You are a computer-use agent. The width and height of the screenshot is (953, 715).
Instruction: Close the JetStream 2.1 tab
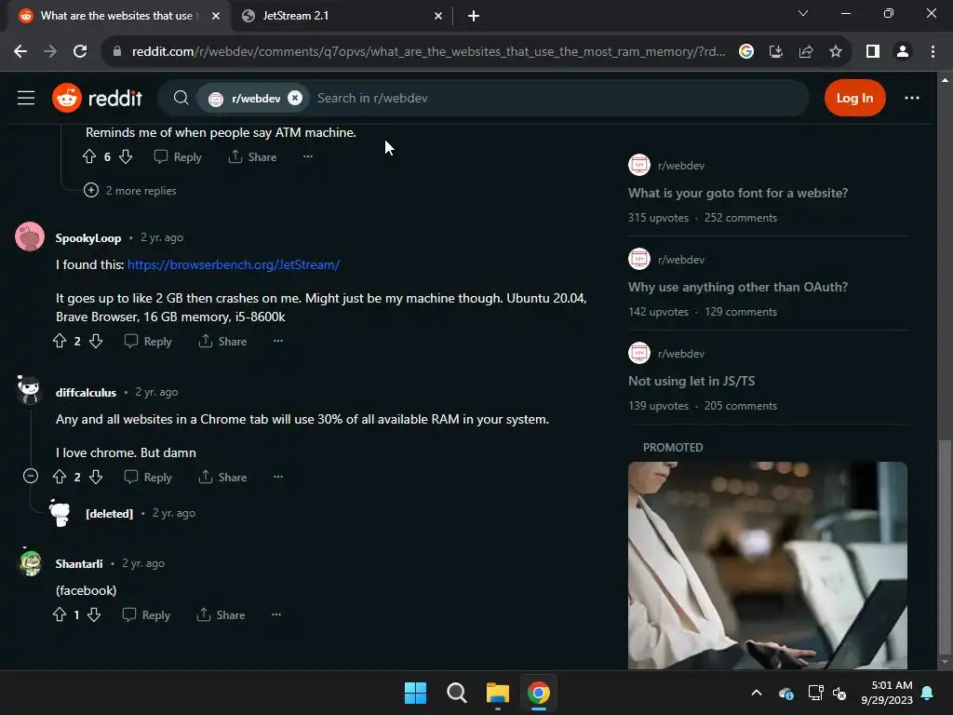pos(438,16)
